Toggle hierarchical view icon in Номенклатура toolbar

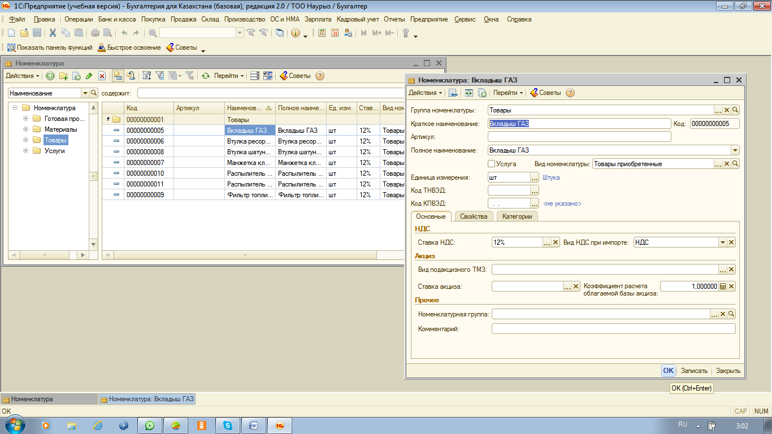[118, 76]
